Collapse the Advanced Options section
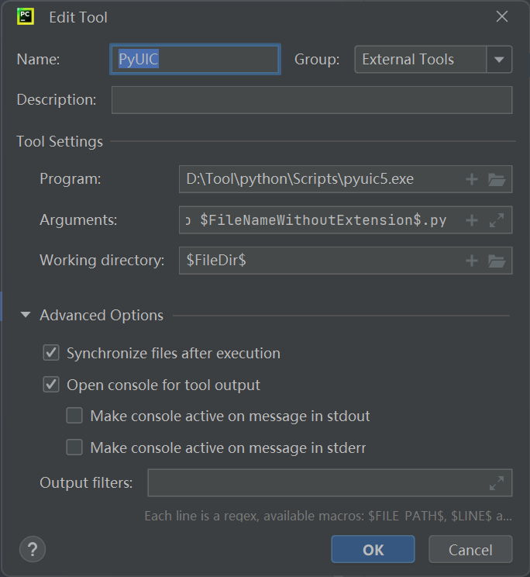The width and height of the screenshot is (530, 577). click(x=26, y=316)
